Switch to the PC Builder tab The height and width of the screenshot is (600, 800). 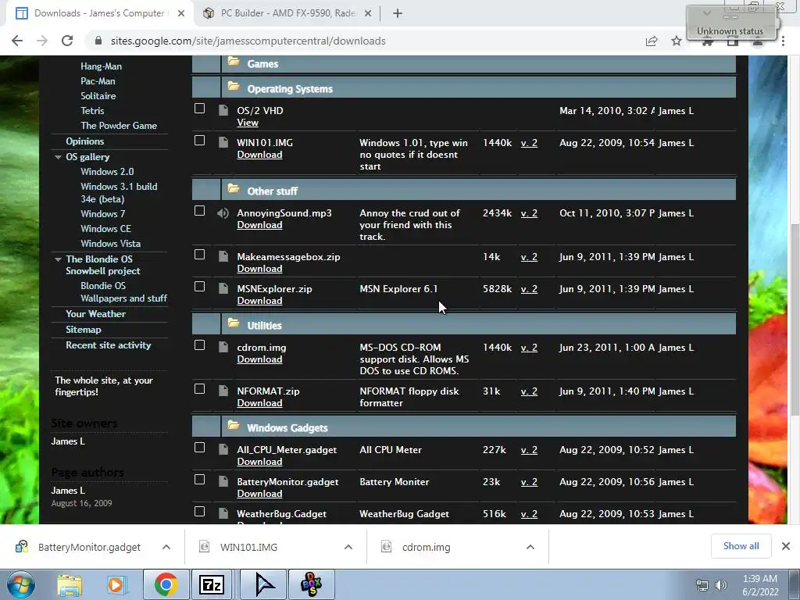[287, 13]
